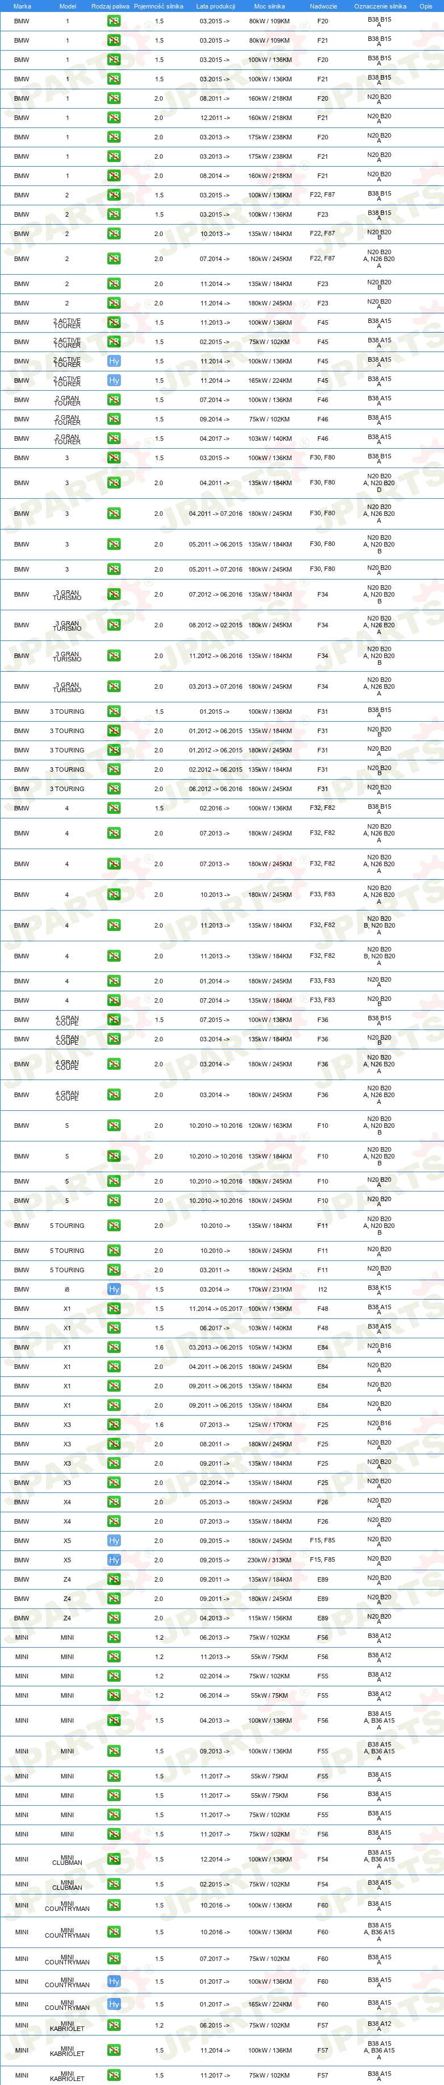The image size is (444, 2085).
Task: Click the 02.2016 -> production date cell
Action: pyautogui.click(x=215, y=808)
